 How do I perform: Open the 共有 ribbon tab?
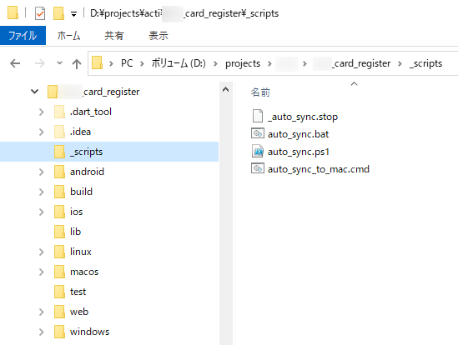pos(114,36)
